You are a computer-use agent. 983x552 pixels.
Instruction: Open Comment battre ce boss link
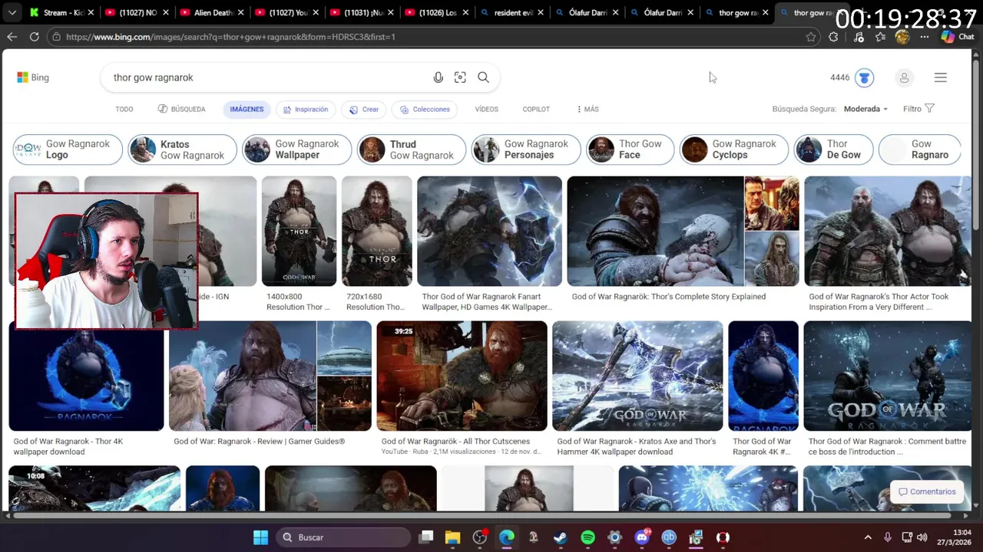tap(887, 446)
